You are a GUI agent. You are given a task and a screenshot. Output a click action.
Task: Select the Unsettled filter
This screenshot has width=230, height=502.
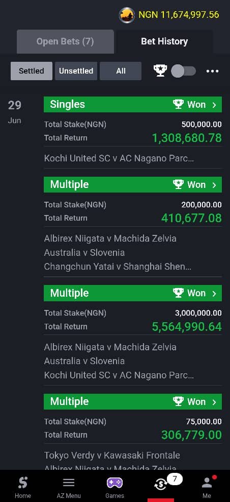[76, 71]
